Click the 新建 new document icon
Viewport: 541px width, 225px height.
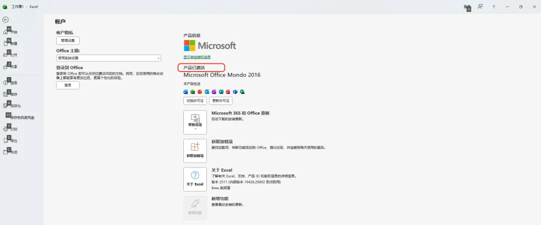click(x=6, y=43)
